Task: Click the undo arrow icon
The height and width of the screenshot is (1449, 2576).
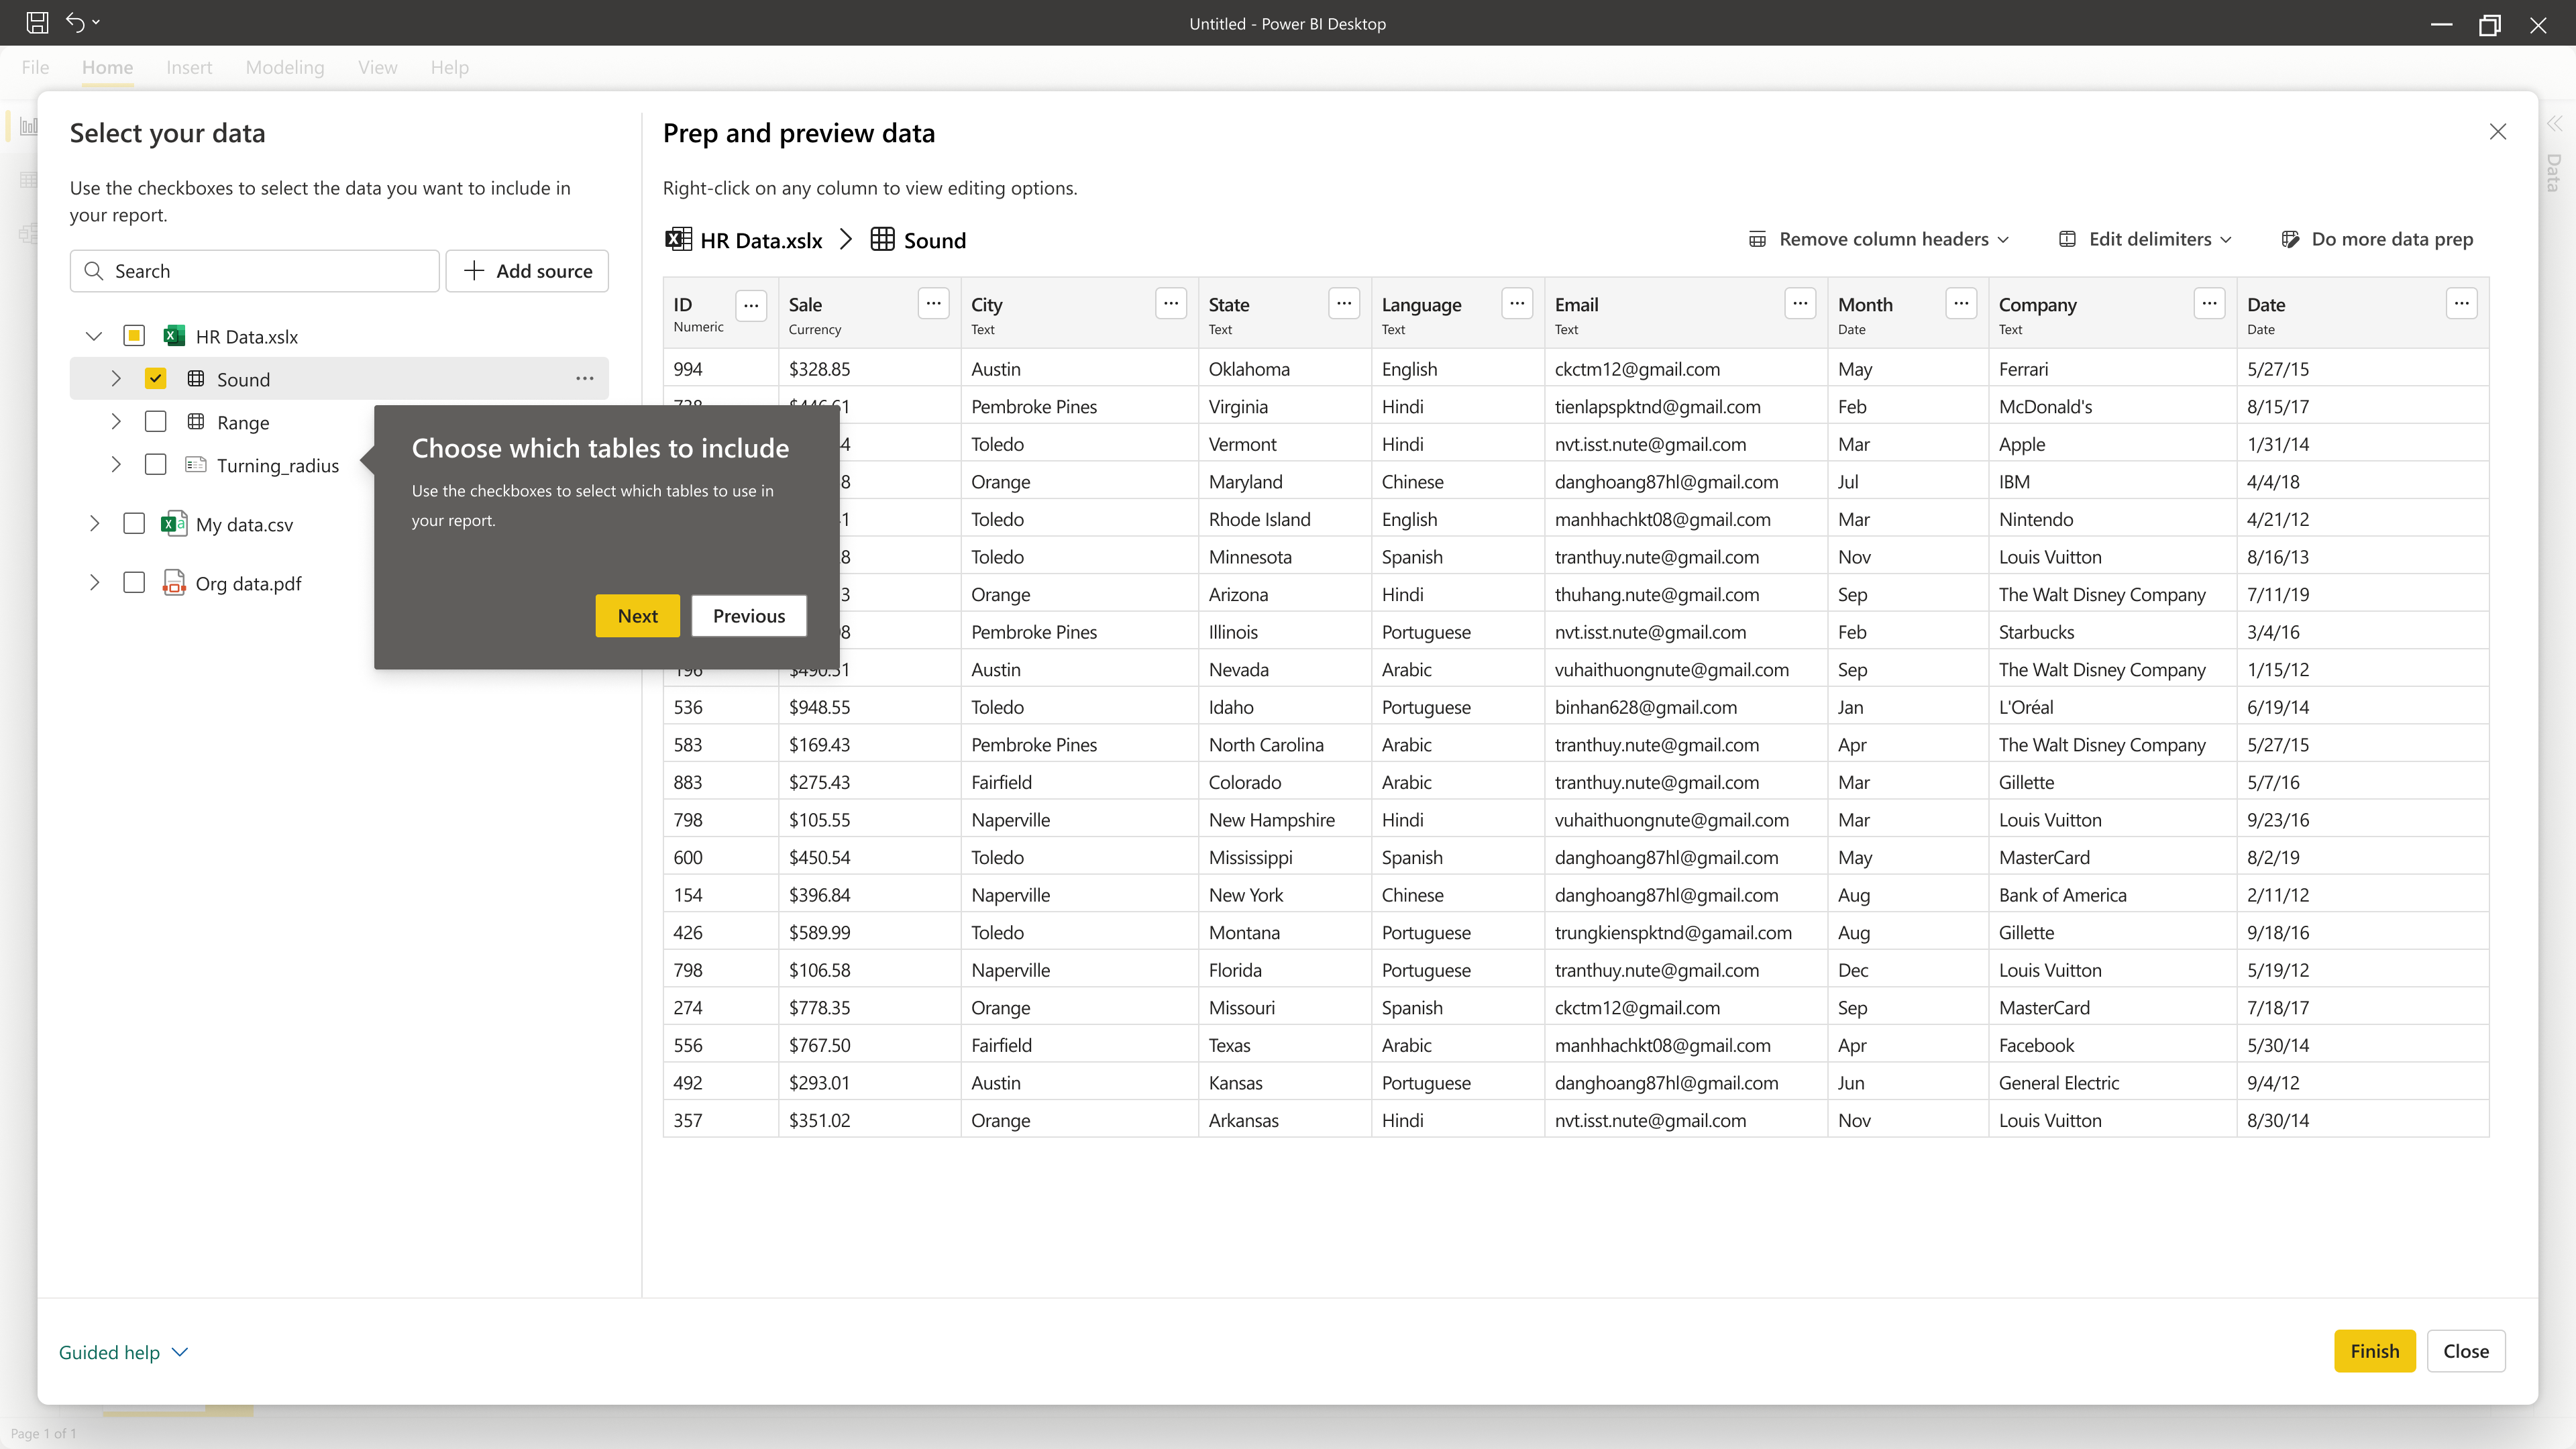Action: (75, 22)
